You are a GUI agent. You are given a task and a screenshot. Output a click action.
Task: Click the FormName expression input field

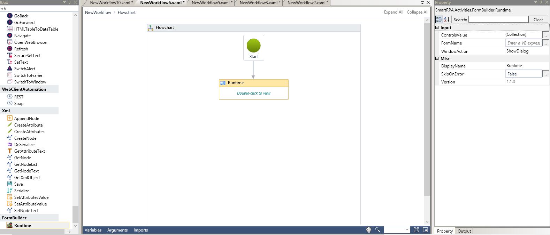[524, 43]
